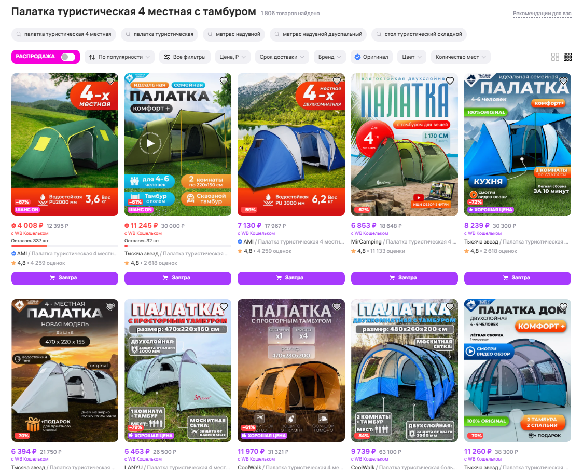This screenshot has width=583, height=472.
Task: Open the По популярности sort dropdown
Action: click(x=119, y=57)
